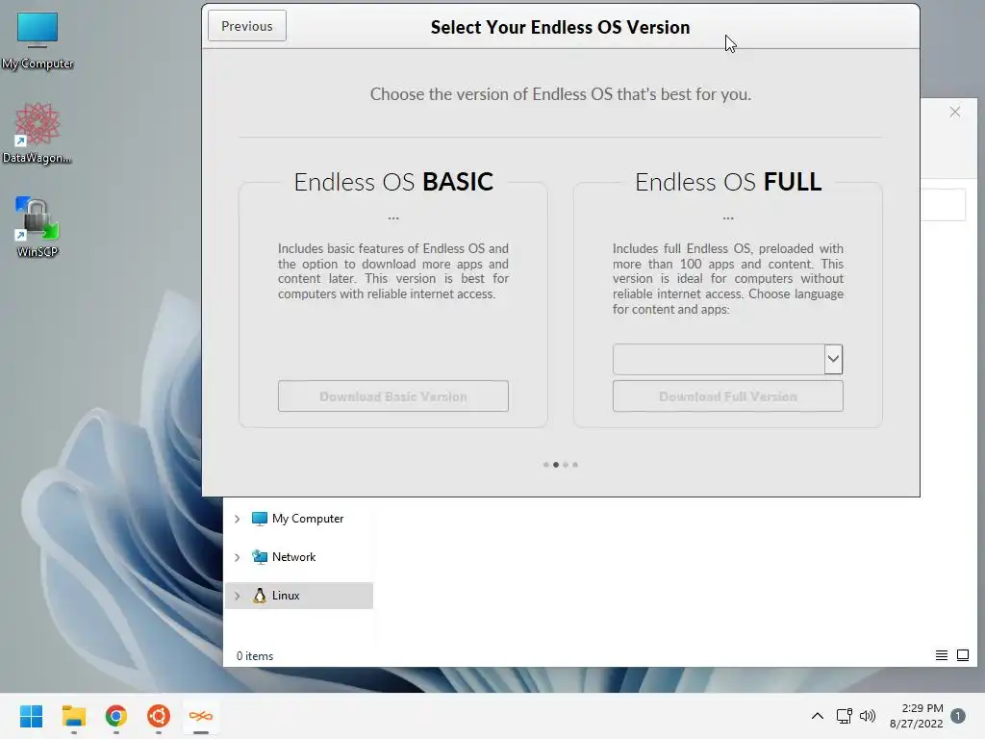Open the DataWagon desktop shortcut

(38, 133)
